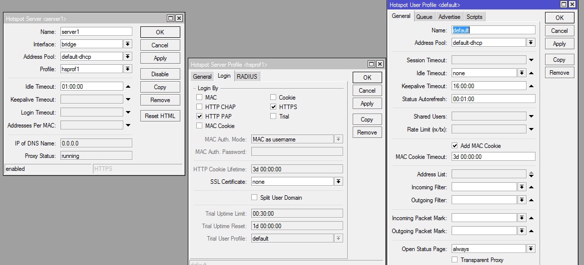Select Login tab in Server Profile
Image resolution: width=584 pixels, height=265 pixels.
224,76
